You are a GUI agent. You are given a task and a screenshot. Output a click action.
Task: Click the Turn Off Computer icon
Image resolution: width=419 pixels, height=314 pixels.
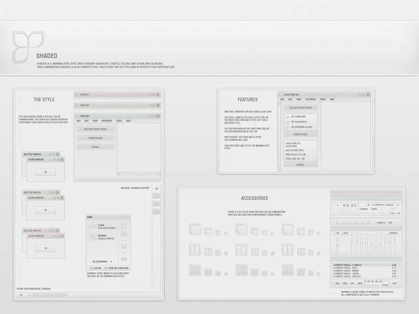106,268
